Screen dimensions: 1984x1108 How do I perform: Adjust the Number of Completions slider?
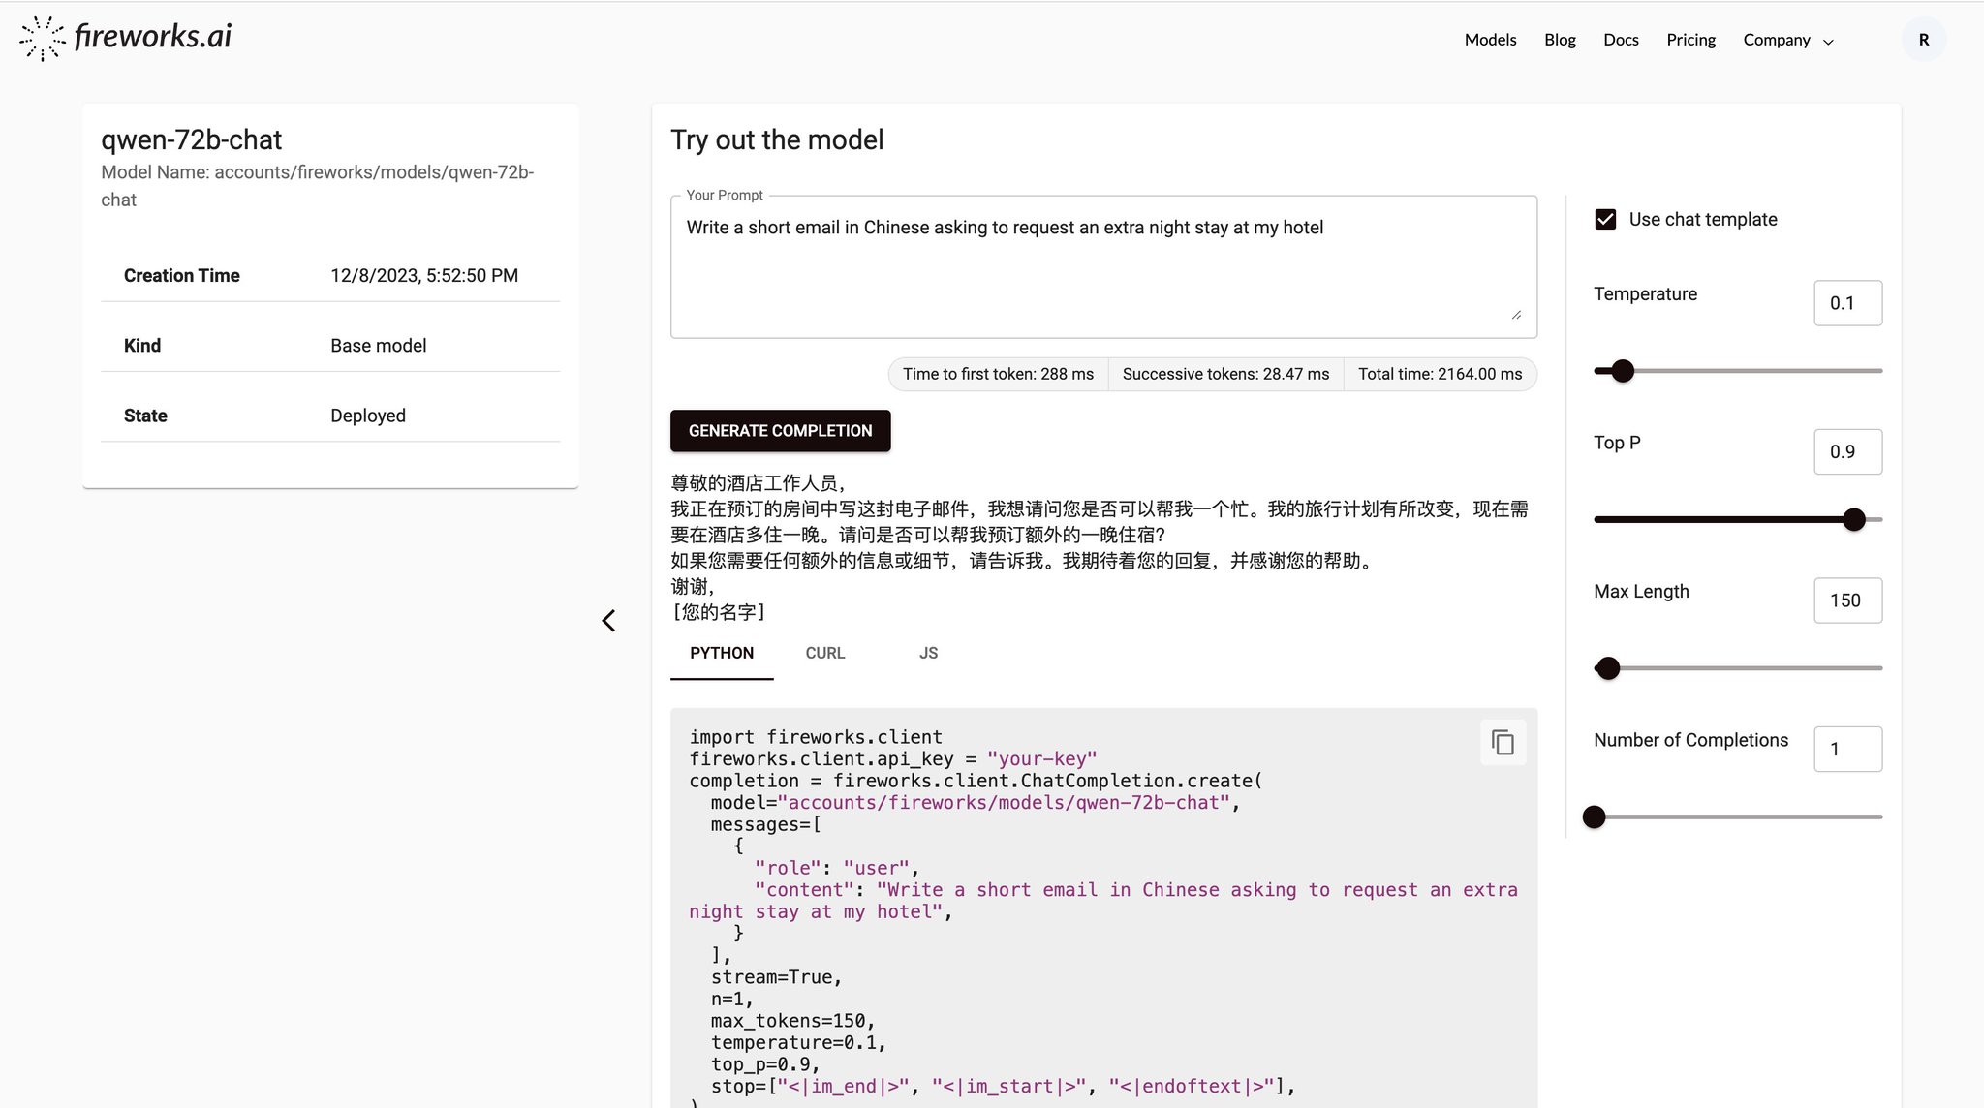point(1594,816)
